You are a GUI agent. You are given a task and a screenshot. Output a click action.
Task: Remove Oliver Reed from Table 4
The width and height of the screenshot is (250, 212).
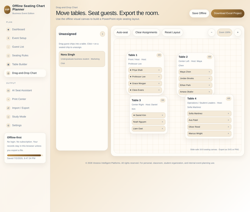pyautogui.click(x=228, y=127)
